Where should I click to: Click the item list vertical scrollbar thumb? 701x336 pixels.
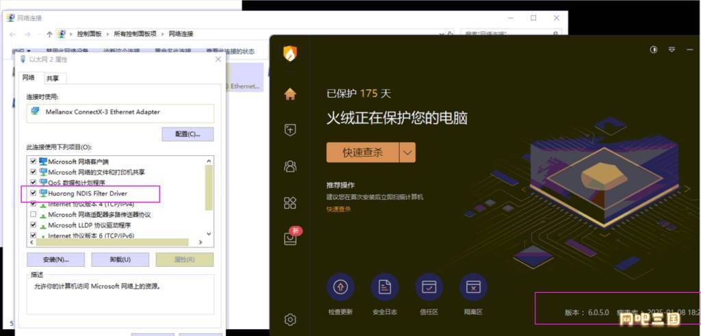[x=209, y=188]
